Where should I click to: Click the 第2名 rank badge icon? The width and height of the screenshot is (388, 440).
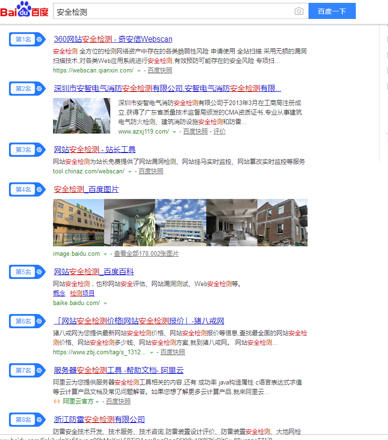[x=27, y=89]
